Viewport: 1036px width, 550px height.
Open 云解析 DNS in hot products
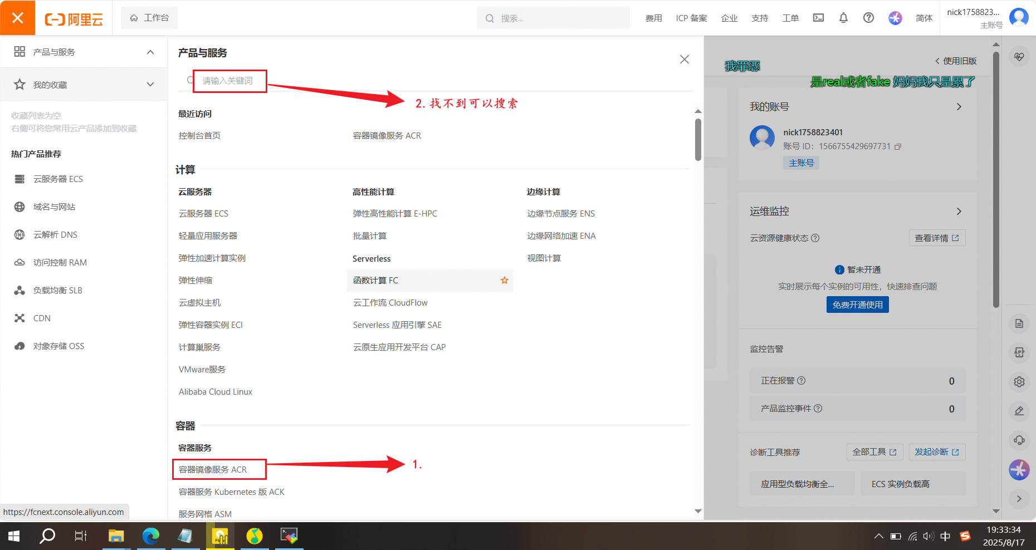coord(55,235)
